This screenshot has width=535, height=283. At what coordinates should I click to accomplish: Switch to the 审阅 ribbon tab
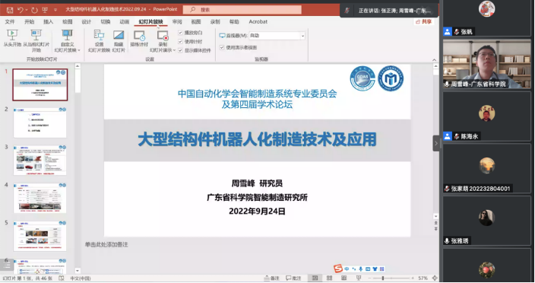[x=177, y=21]
